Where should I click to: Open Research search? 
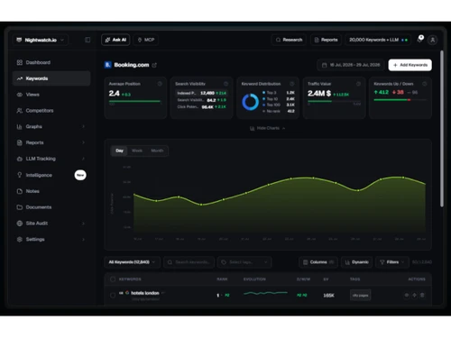[x=289, y=40]
